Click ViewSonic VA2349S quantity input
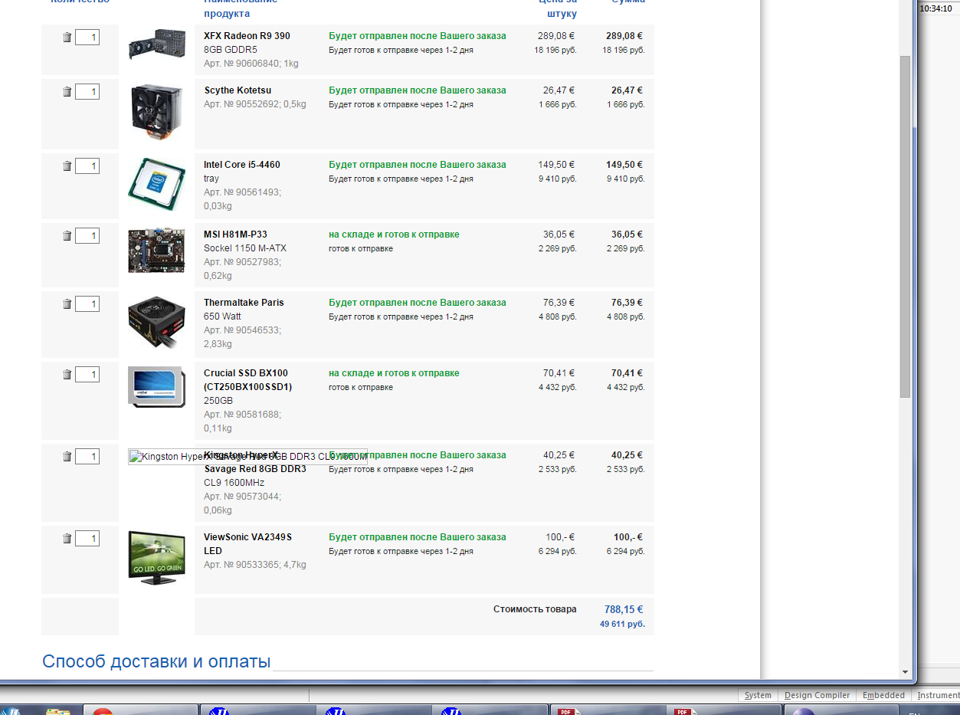Screen dimensions: 960x715 tap(87, 539)
